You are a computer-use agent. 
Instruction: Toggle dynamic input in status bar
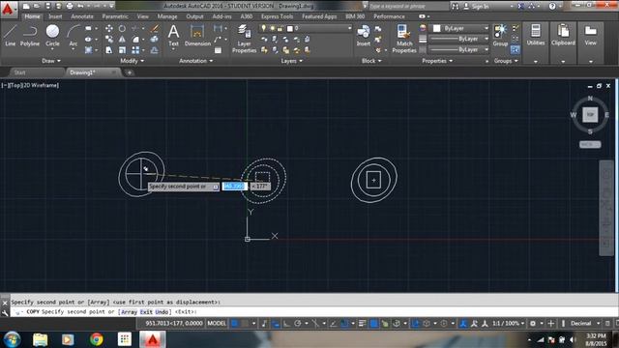coord(276,324)
